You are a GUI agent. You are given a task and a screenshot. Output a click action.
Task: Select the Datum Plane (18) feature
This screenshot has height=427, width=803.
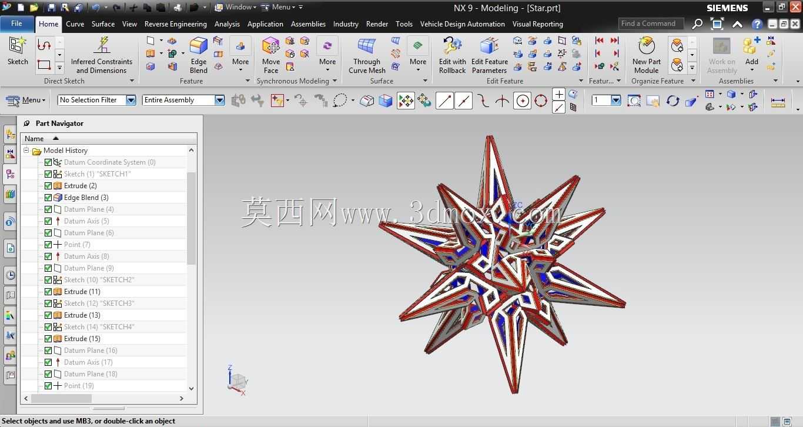point(91,374)
